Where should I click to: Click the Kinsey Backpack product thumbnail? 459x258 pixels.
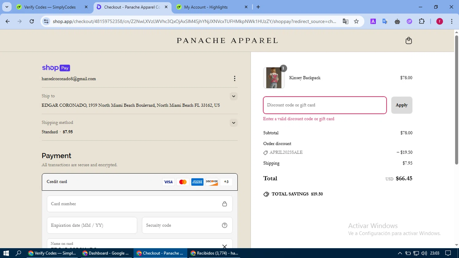click(x=274, y=78)
